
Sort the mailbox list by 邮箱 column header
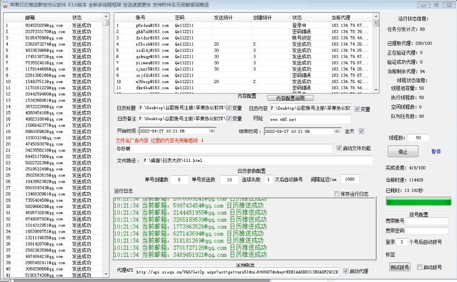point(29,17)
